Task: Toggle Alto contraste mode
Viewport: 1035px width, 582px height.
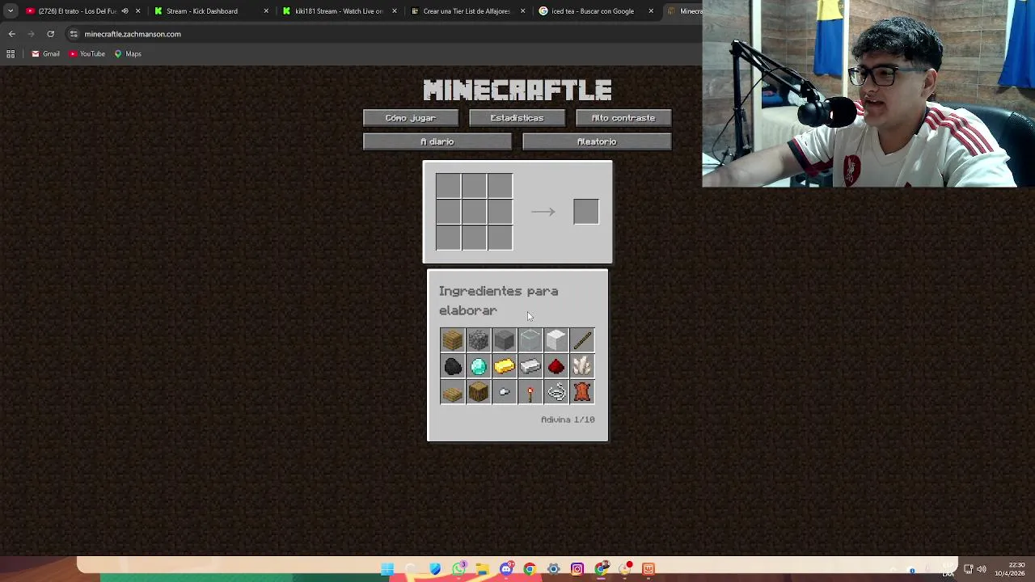Action: pos(623,118)
